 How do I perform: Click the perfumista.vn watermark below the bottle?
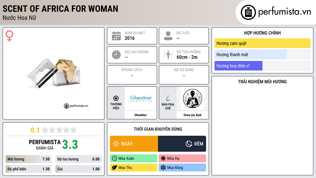(76, 106)
